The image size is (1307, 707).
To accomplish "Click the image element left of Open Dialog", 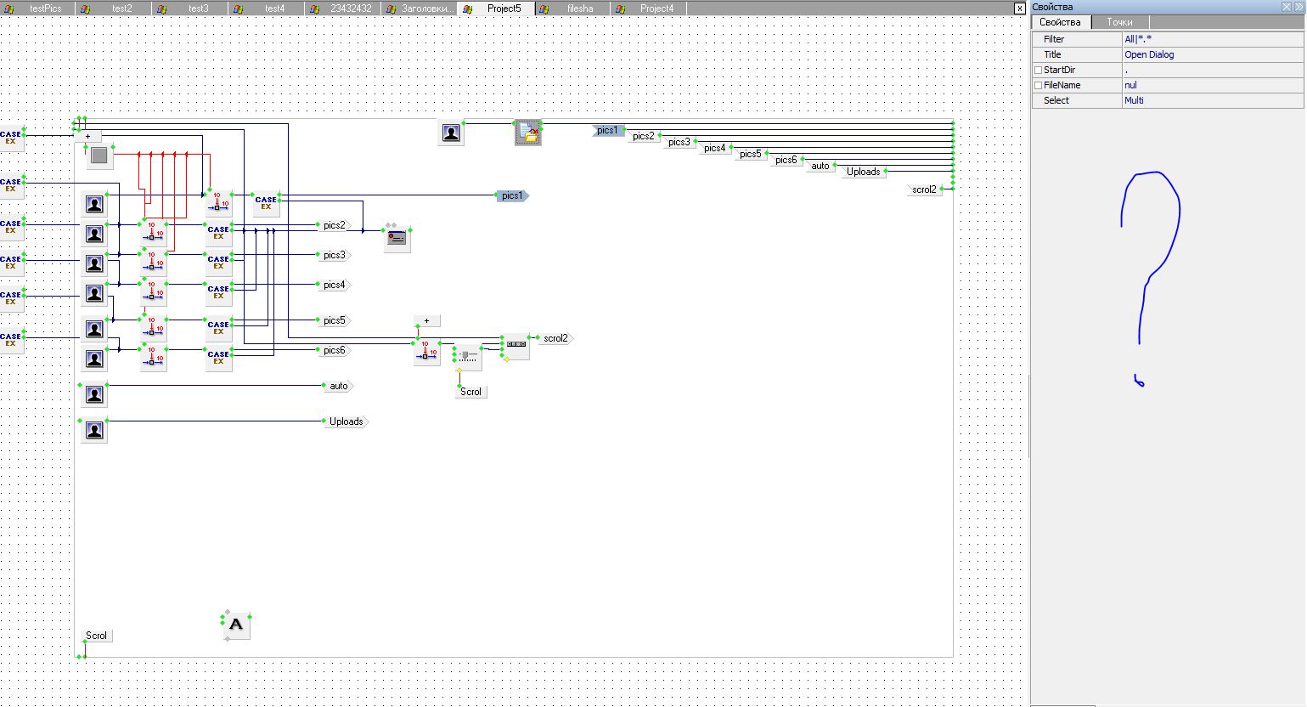I will (x=451, y=133).
